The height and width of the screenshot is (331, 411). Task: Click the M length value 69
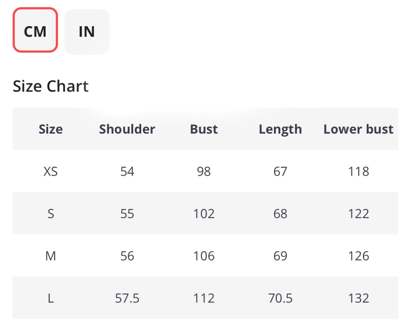(x=280, y=256)
